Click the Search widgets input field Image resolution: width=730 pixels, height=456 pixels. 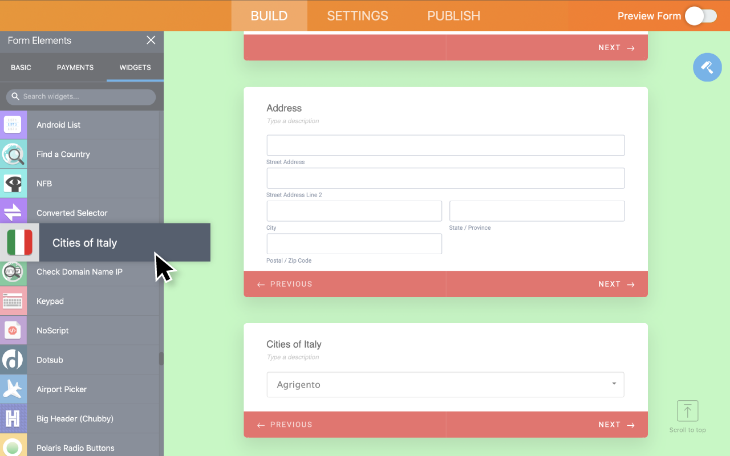[x=86, y=97]
